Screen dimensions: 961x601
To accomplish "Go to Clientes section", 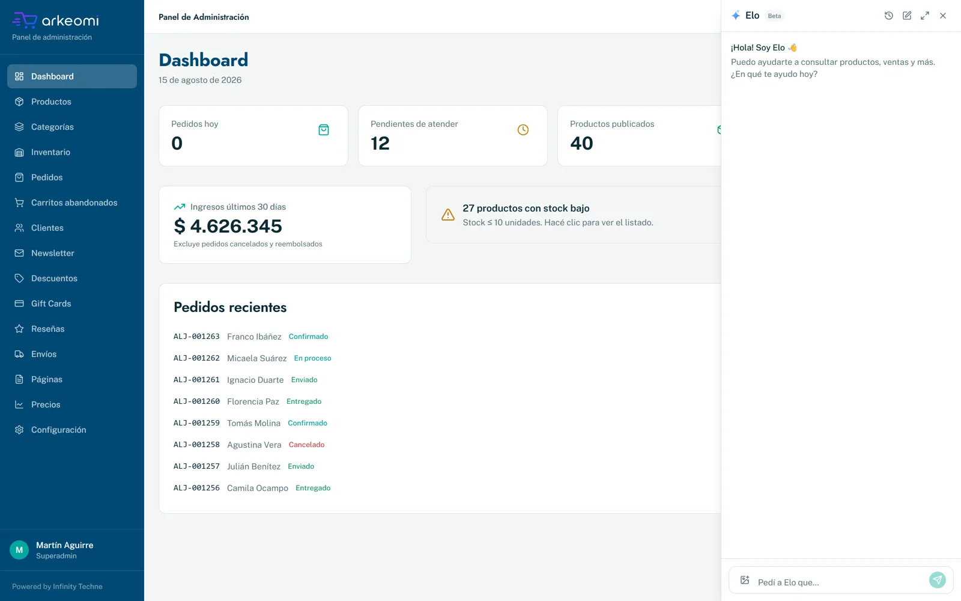I will [x=72, y=228].
